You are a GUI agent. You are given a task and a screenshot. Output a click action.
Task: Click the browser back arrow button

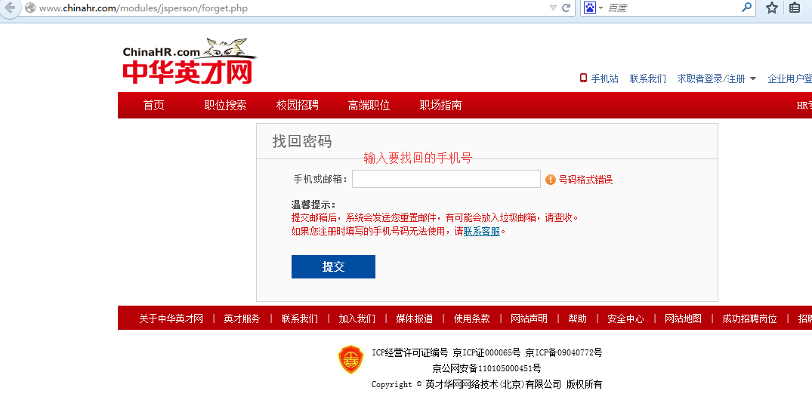[x=9, y=8]
